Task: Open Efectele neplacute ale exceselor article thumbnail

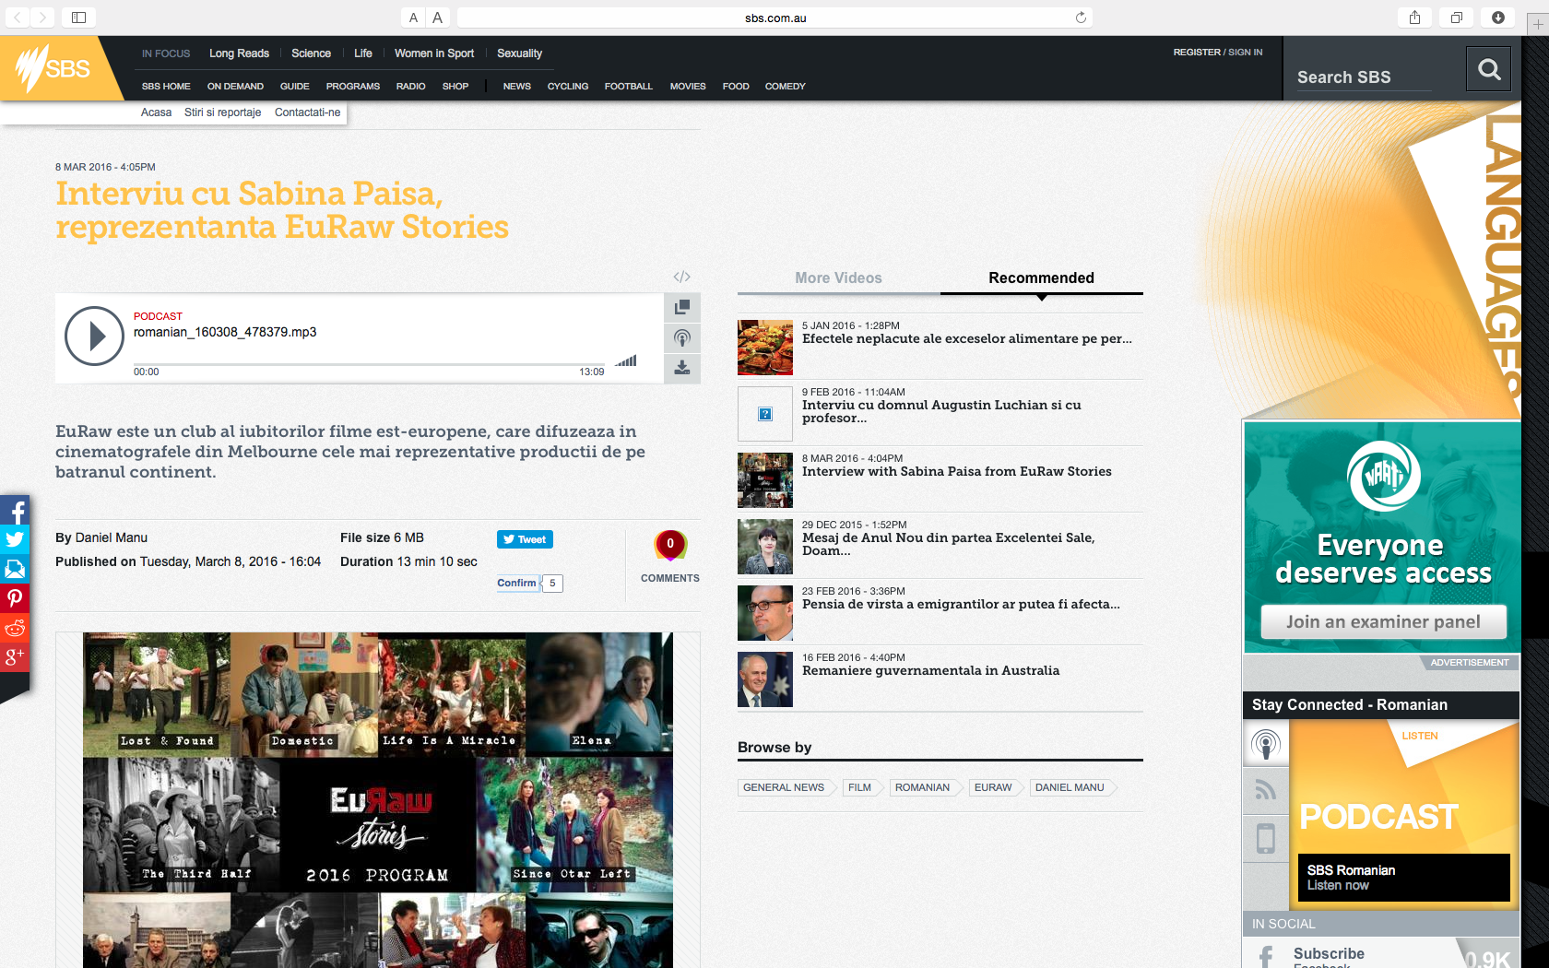Action: (765, 348)
